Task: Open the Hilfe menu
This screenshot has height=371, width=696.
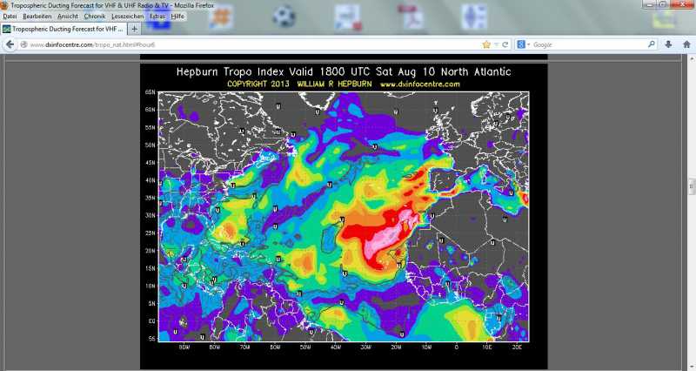Action: 178,17
